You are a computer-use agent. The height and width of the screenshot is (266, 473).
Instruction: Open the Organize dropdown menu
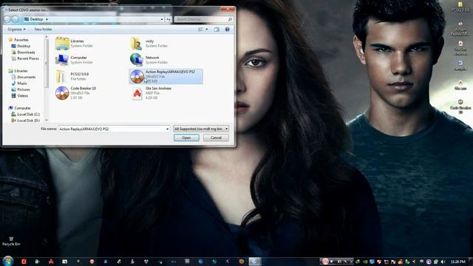[x=16, y=30]
